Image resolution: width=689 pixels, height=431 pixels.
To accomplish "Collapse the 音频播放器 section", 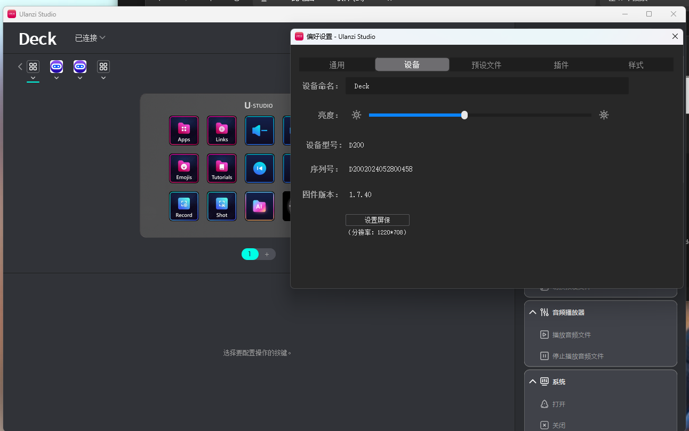I will (533, 312).
